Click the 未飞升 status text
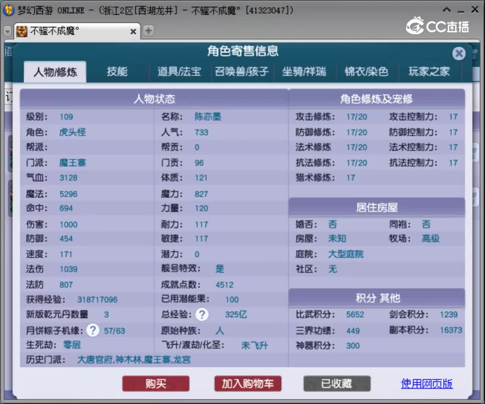 [x=255, y=345]
